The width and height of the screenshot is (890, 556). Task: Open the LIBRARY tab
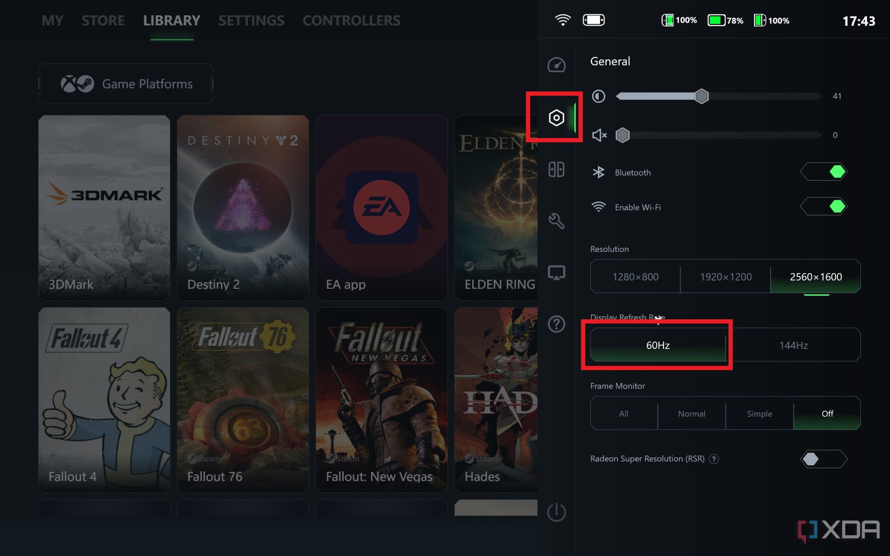click(172, 20)
